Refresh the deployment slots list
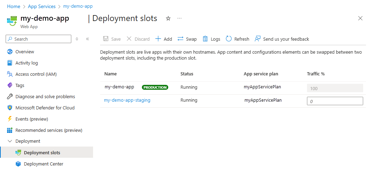This screenshot has width=373, height=169. coord(229,39)
